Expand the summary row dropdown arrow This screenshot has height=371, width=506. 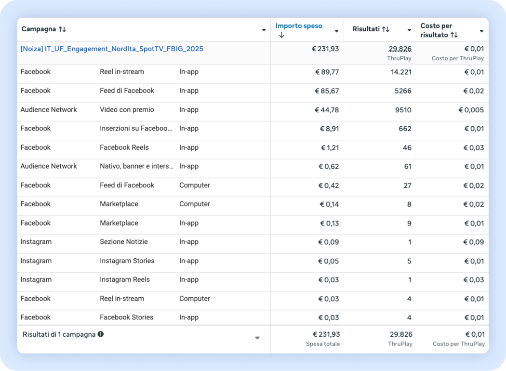tap(257, 338)
